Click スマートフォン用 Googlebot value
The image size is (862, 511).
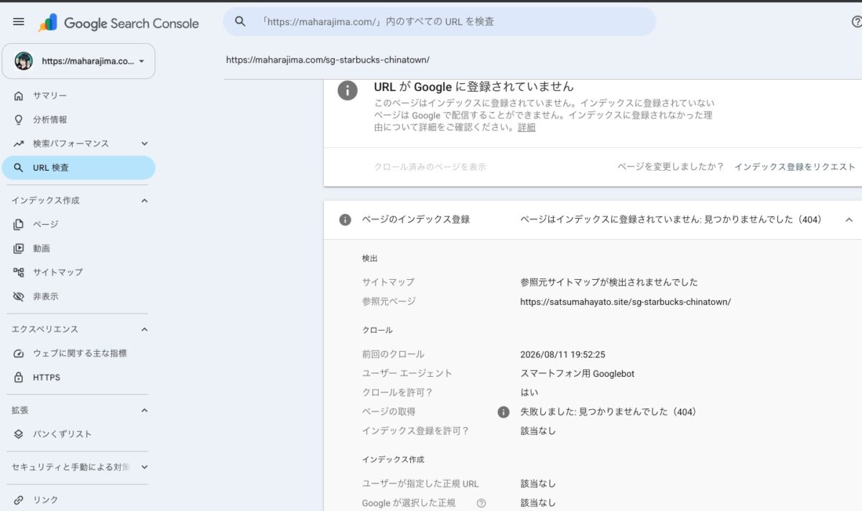(578, 373)
